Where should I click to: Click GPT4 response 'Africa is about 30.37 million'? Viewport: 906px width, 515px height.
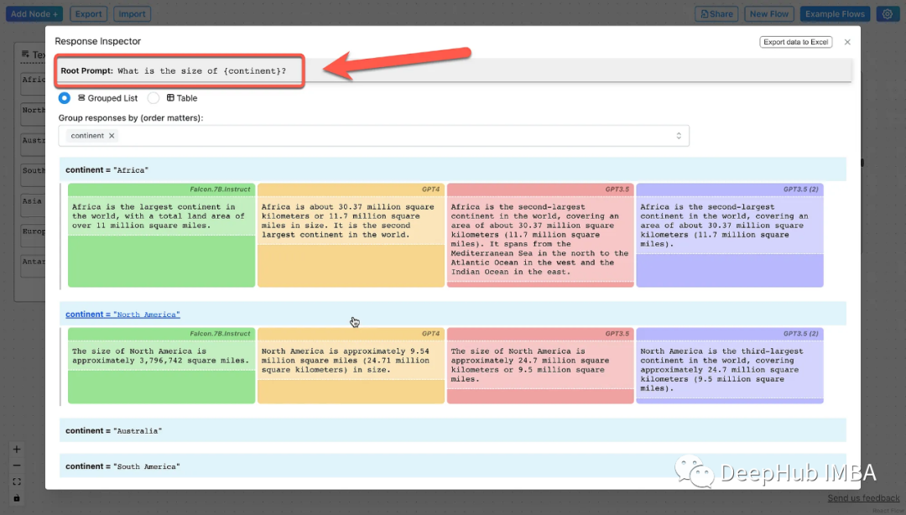coord(351,221)
